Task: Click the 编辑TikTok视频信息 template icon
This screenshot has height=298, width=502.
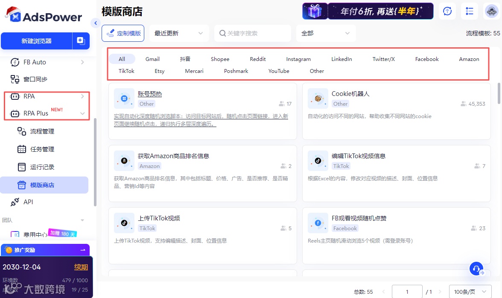Action: point(318,160)
